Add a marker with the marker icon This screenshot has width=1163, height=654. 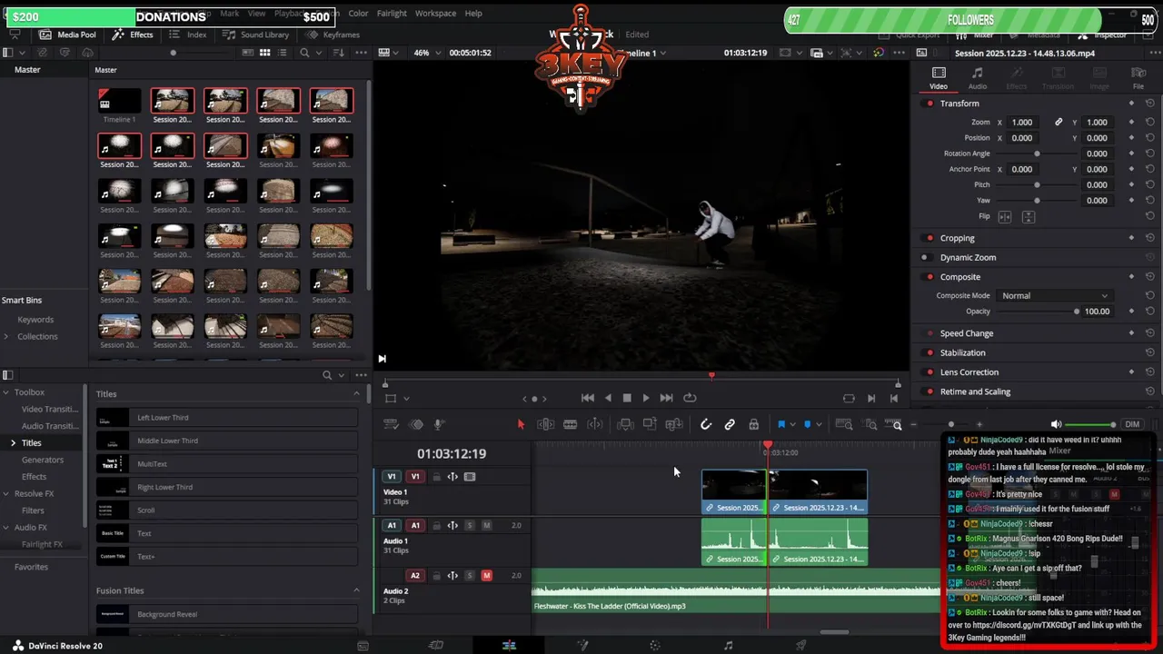coord(807,424)
